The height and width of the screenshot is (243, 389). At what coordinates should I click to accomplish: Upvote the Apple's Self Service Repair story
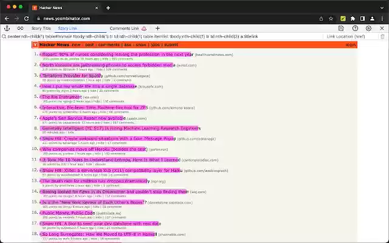tap(41, 118)
